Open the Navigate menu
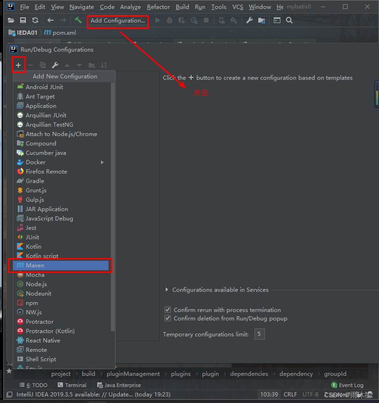The image size is (379, 403). pyautogui.click(x=82, y=7)
